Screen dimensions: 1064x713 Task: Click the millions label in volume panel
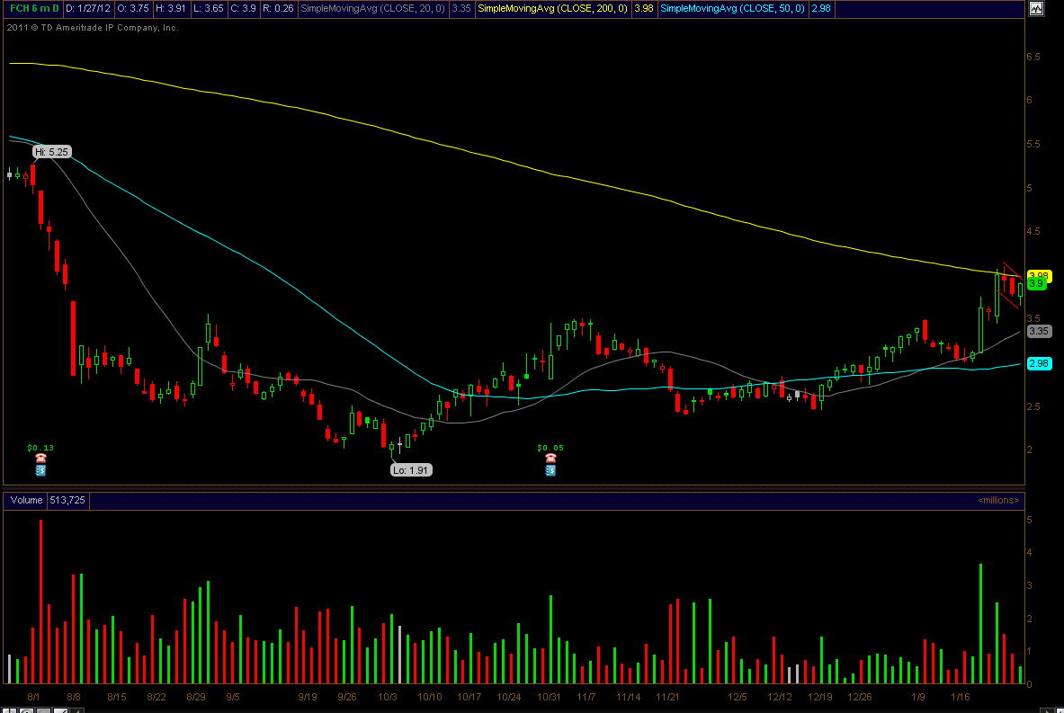(x=997, y=500)
